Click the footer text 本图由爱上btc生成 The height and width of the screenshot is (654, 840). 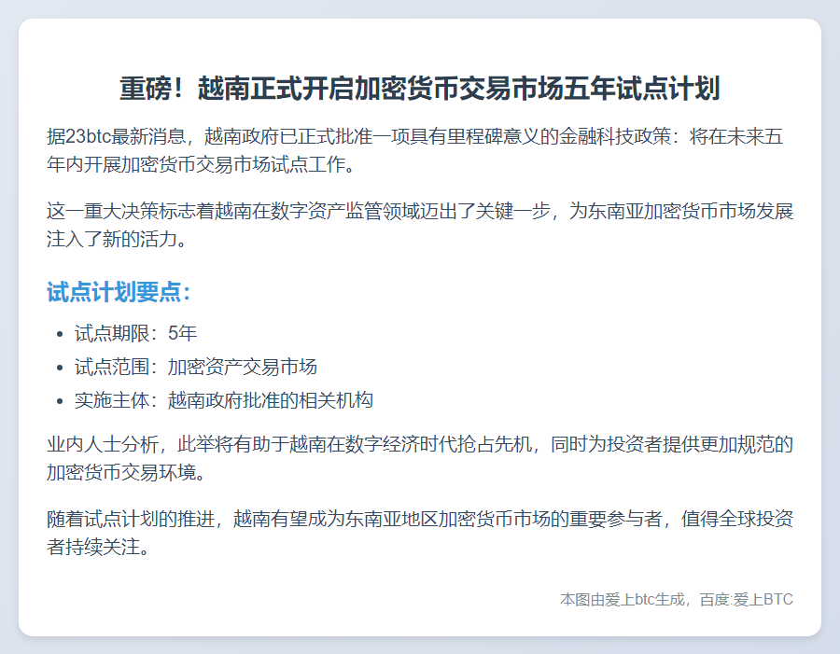click(x=623, y=599)
